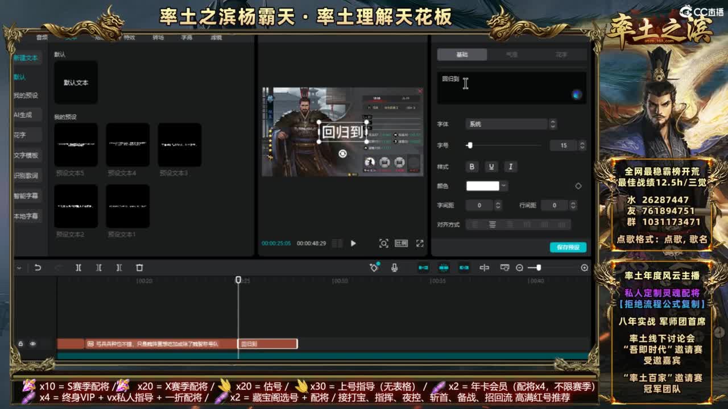This screenshot has width=728, height=409.
Task: Toggle auto-snap in the timeline toolbar
Action: (444, 268)
